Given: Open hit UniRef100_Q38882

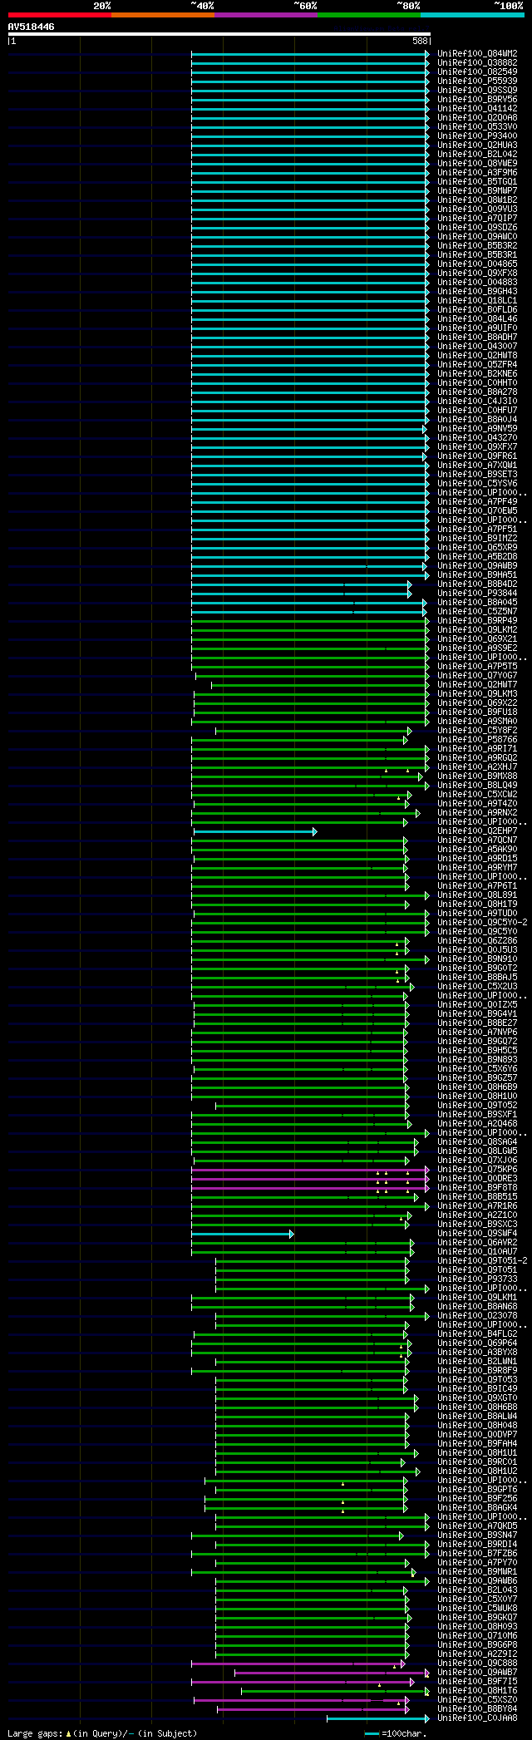Looking at the screenshot, I should tap(477, 63).
